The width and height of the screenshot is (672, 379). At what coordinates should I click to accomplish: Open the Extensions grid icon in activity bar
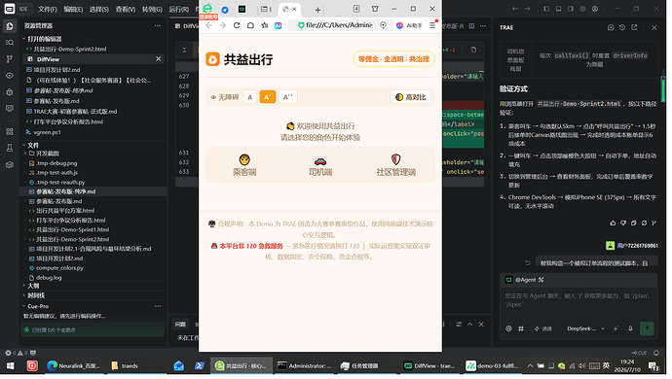coord(10,132)
